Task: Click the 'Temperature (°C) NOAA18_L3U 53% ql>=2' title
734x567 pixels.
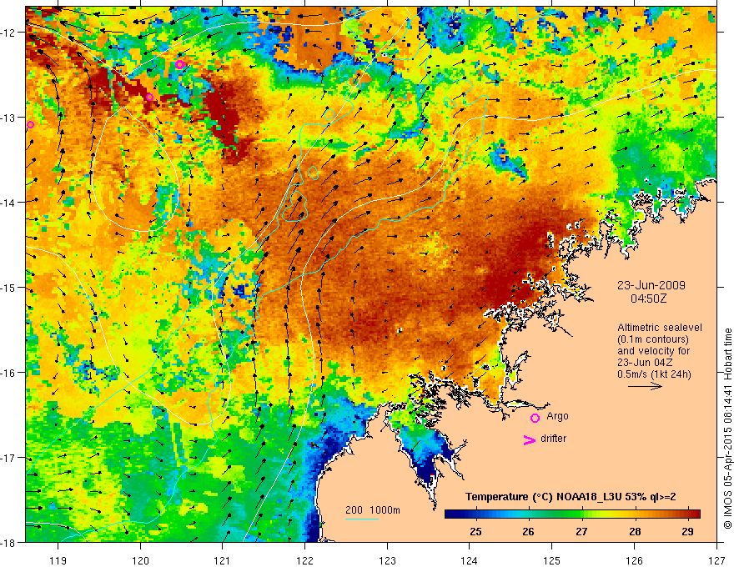Action: 571,497
